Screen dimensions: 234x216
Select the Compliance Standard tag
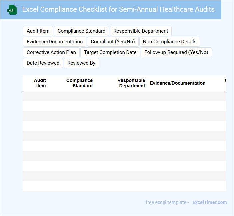(81, 31)
